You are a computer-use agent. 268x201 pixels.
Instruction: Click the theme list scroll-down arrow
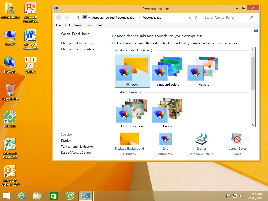tap(253, 125)
